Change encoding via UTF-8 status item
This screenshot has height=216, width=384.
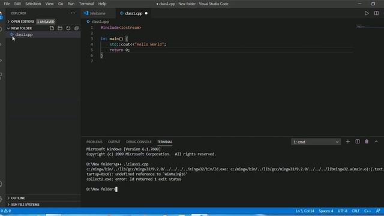click(343, 211)
